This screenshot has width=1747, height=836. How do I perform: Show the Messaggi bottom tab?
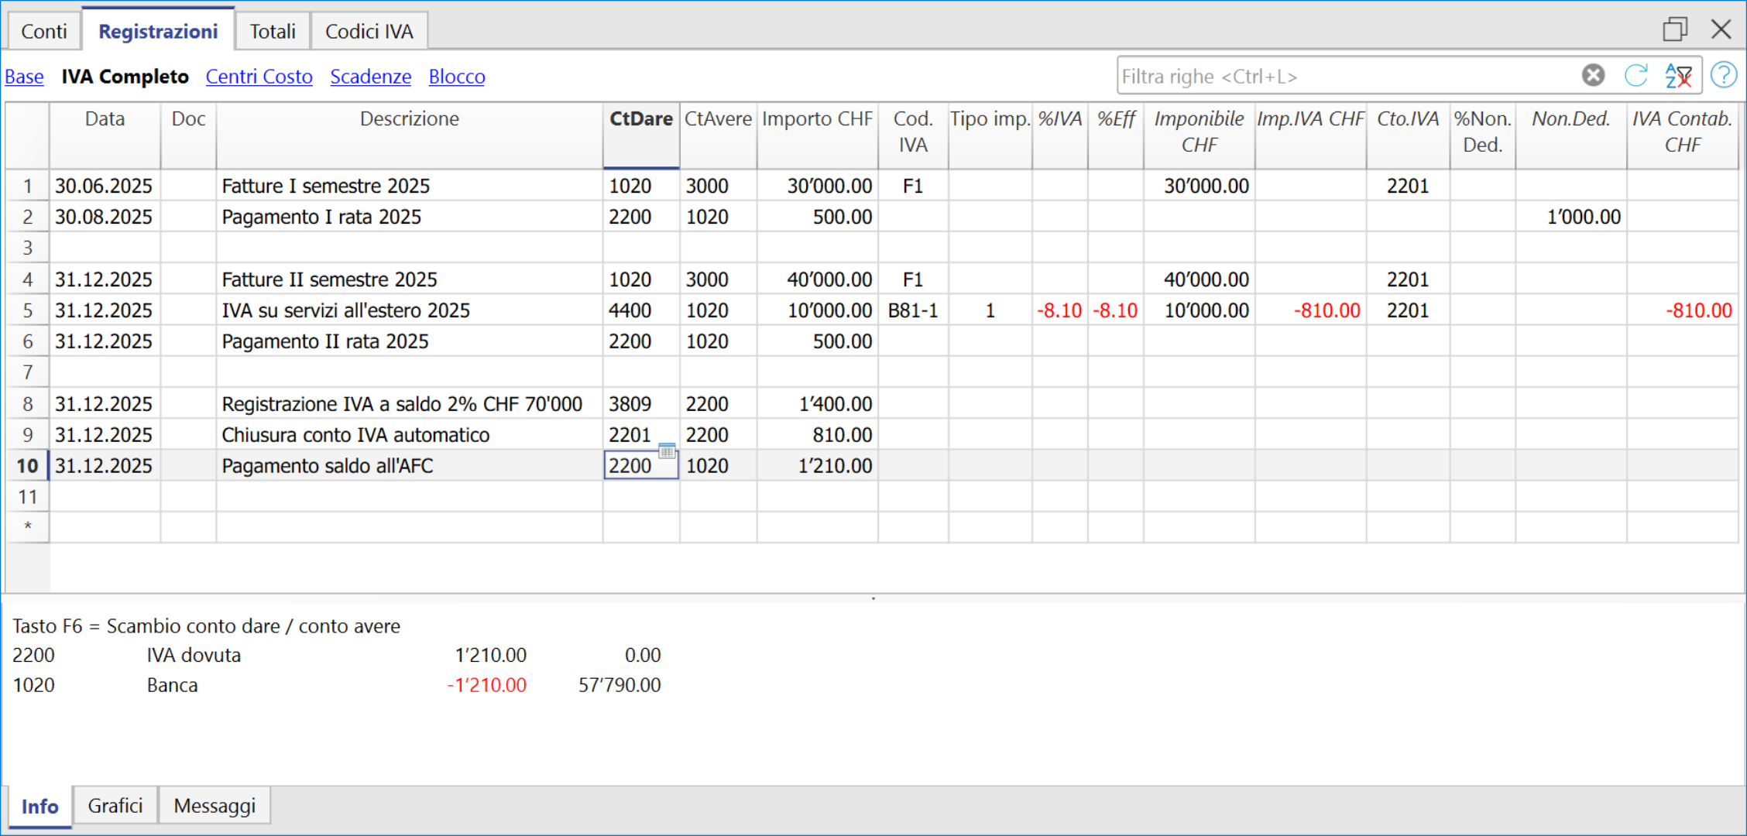215,806
